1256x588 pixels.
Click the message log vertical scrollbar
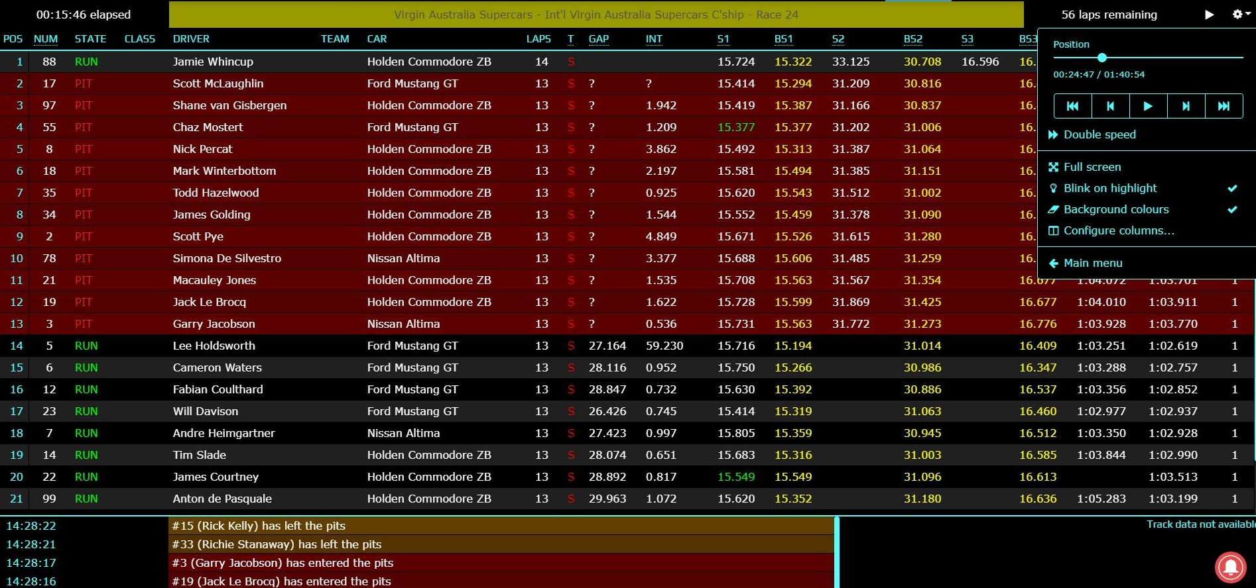click(x=837, y=552)
